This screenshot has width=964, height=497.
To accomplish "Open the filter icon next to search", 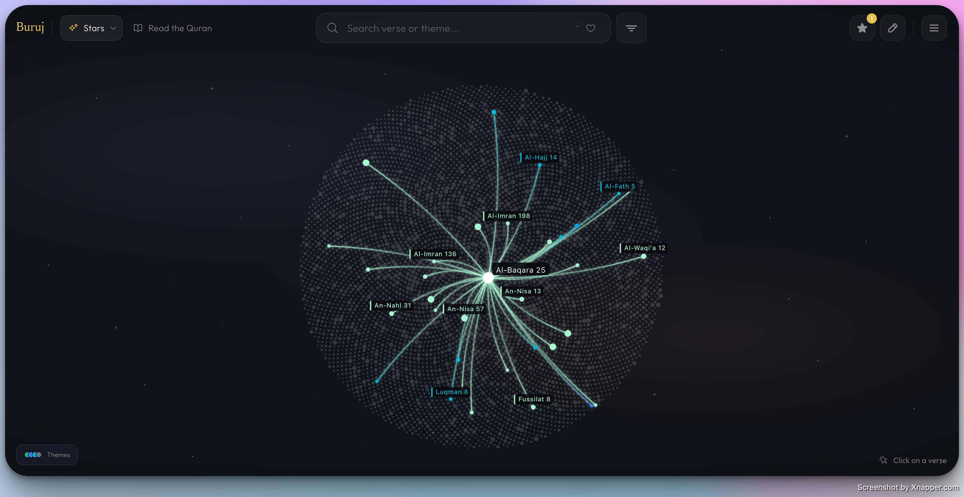I will pos(631,28).
